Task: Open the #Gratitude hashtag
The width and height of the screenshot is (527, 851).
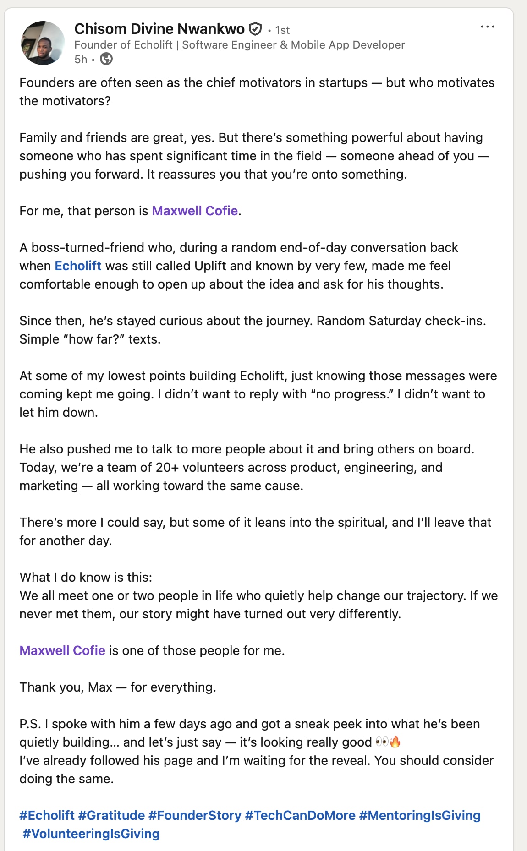Action: click(111, 815)
